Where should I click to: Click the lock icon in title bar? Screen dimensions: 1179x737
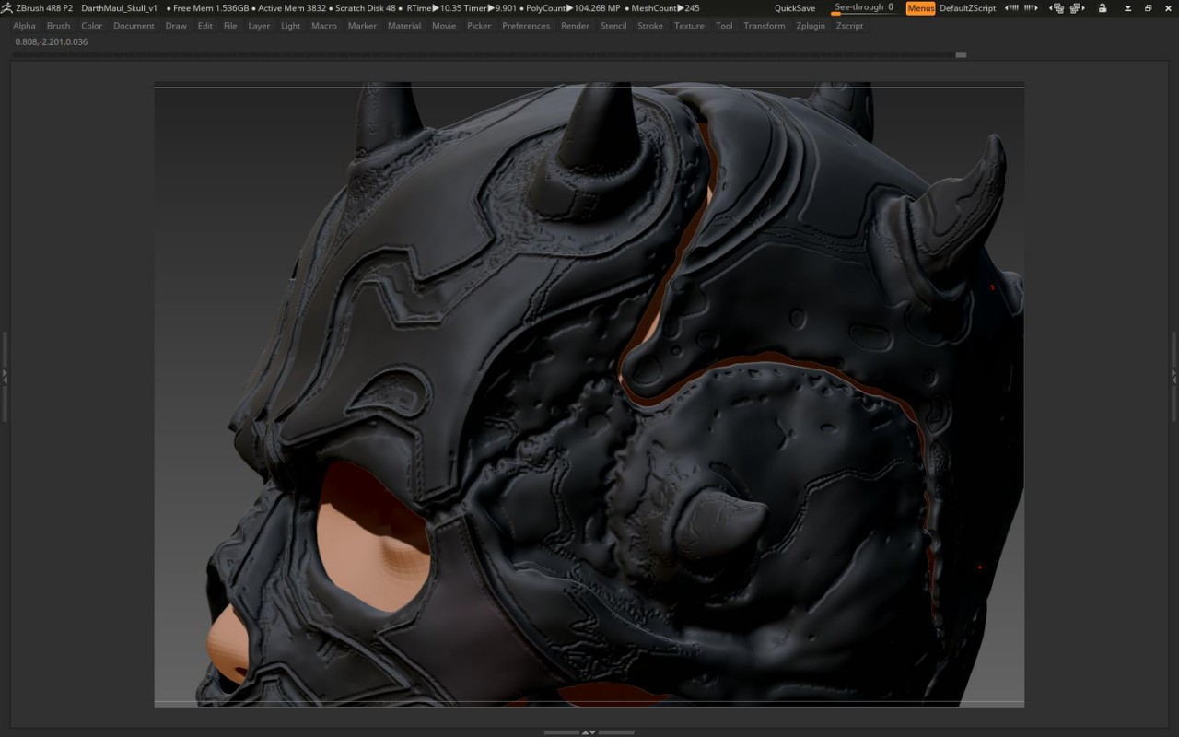pos(1103,8)
